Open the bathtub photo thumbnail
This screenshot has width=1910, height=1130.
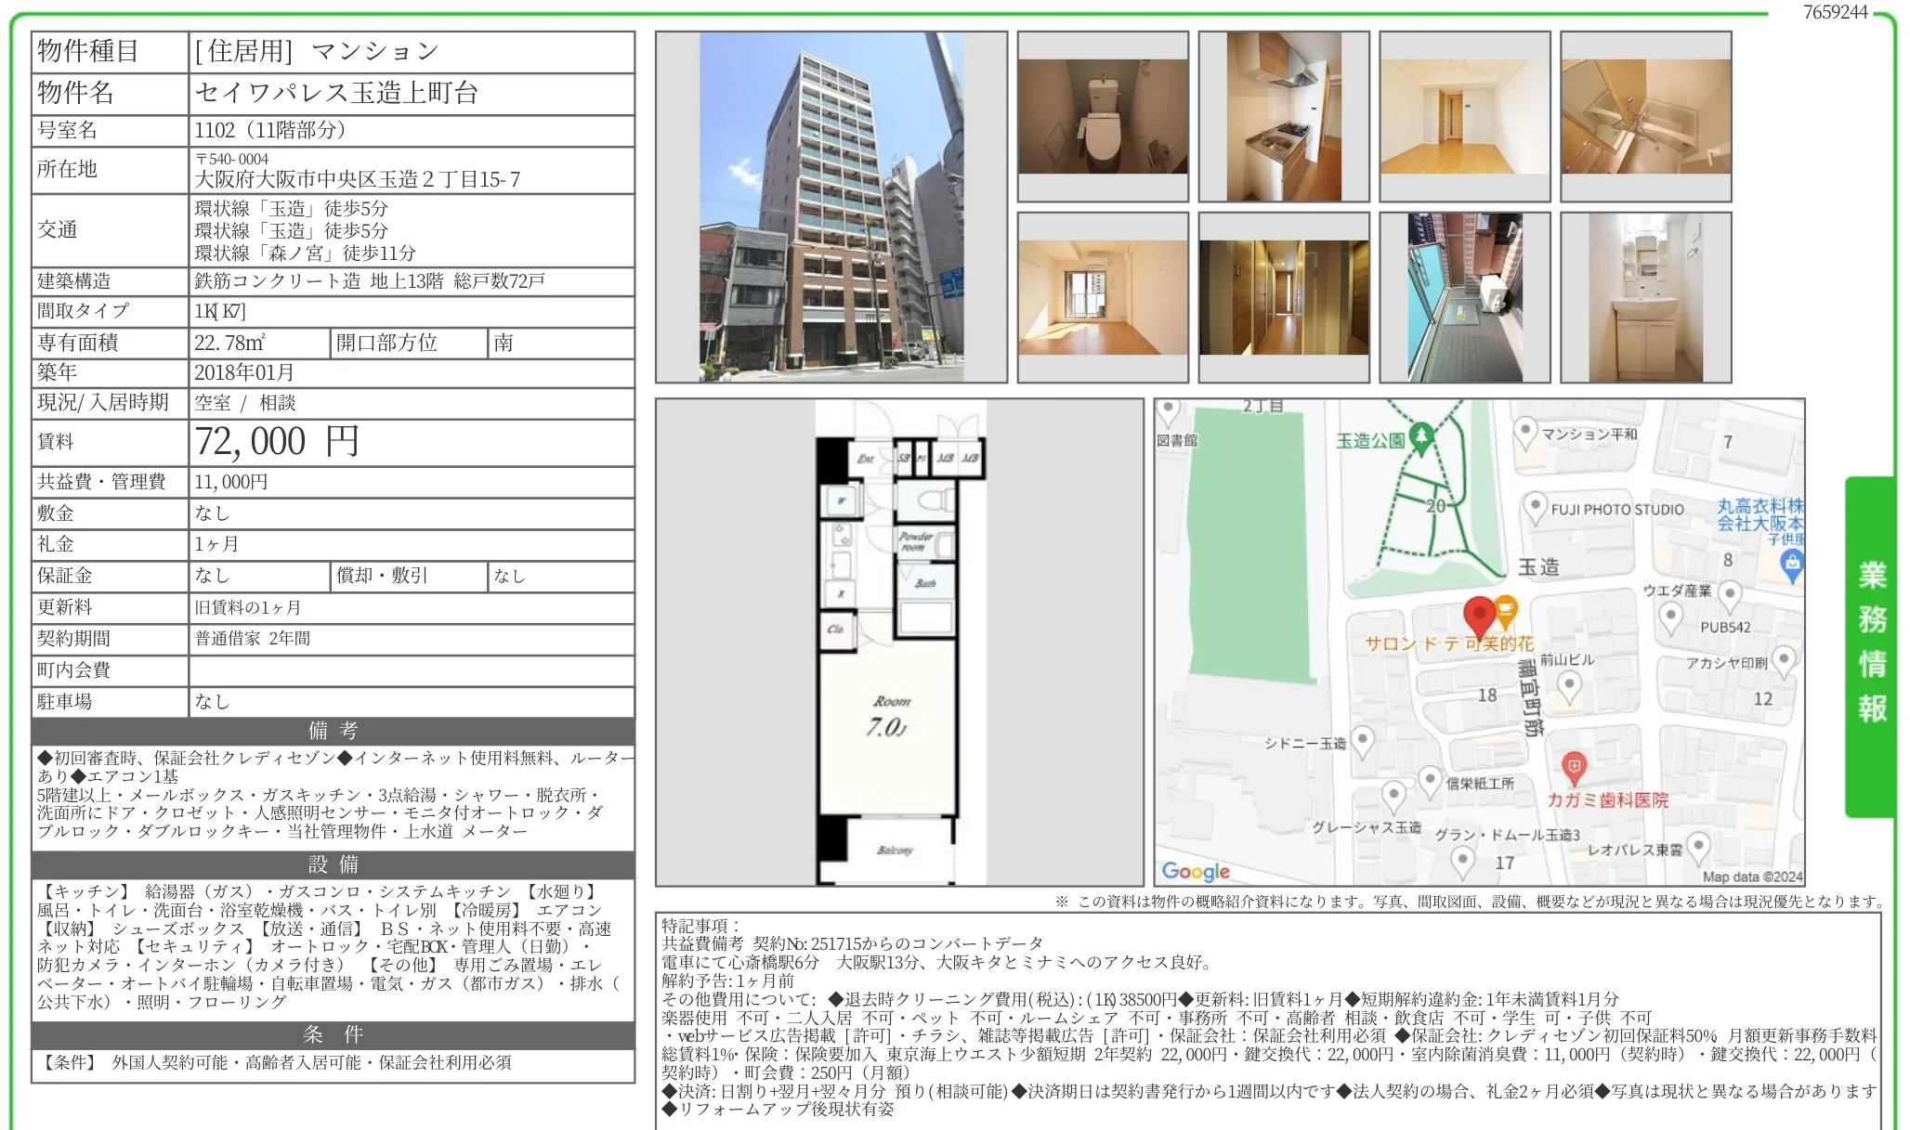1645,116
